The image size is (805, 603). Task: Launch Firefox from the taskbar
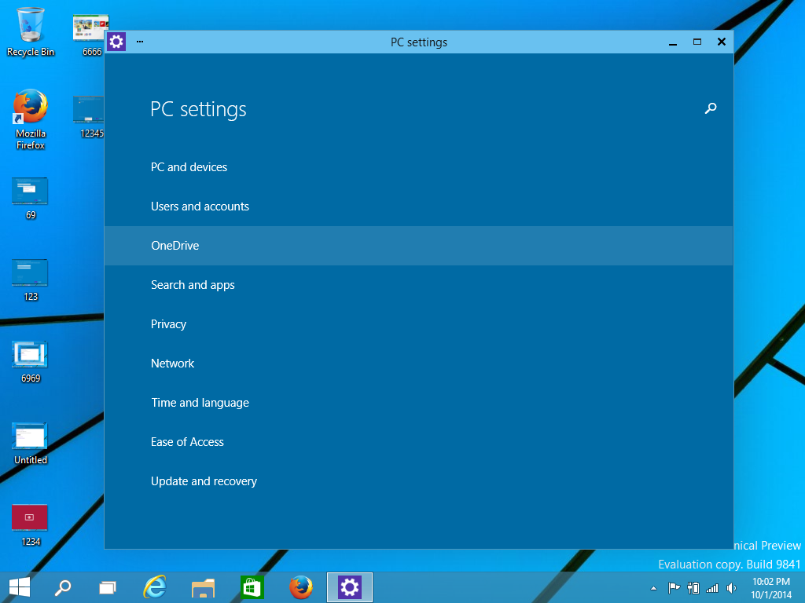tap(301, 587)
